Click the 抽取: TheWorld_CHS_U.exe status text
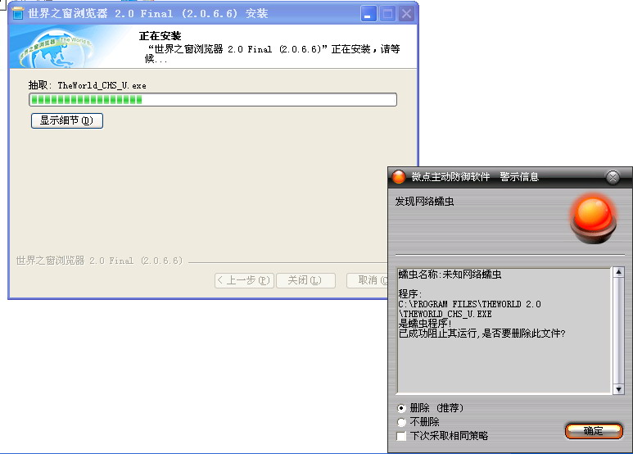Viewport: 633px width, 454px height. coord(87,85)
